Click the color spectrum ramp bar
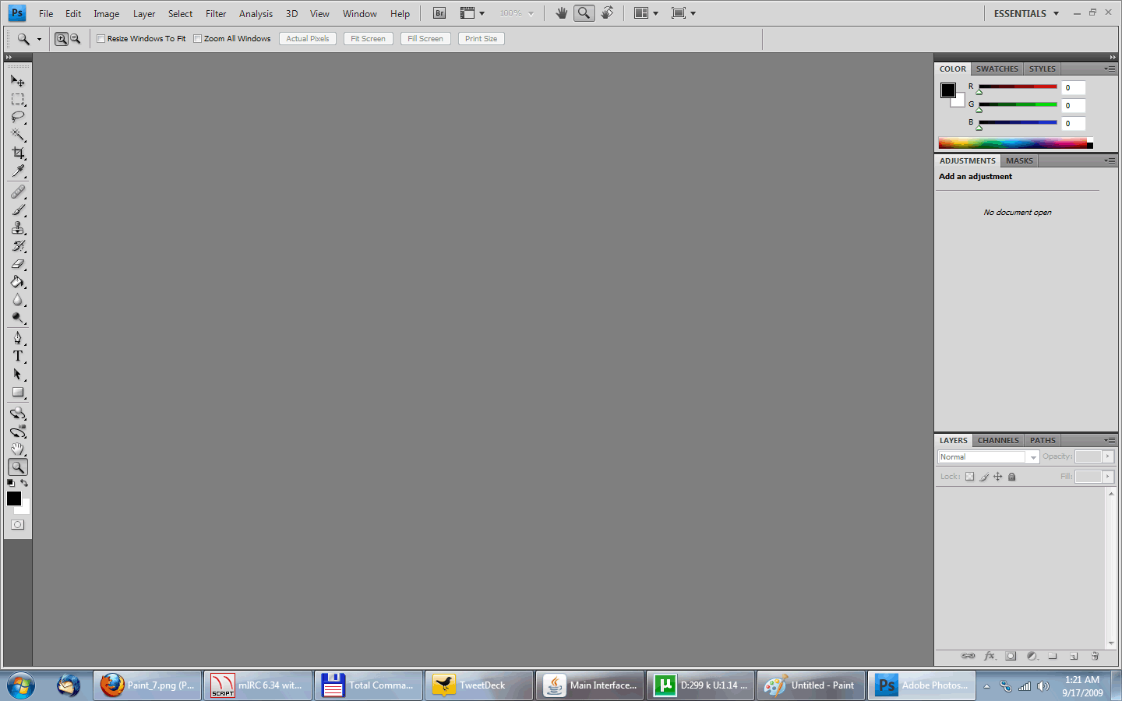 click(1013, 143)
